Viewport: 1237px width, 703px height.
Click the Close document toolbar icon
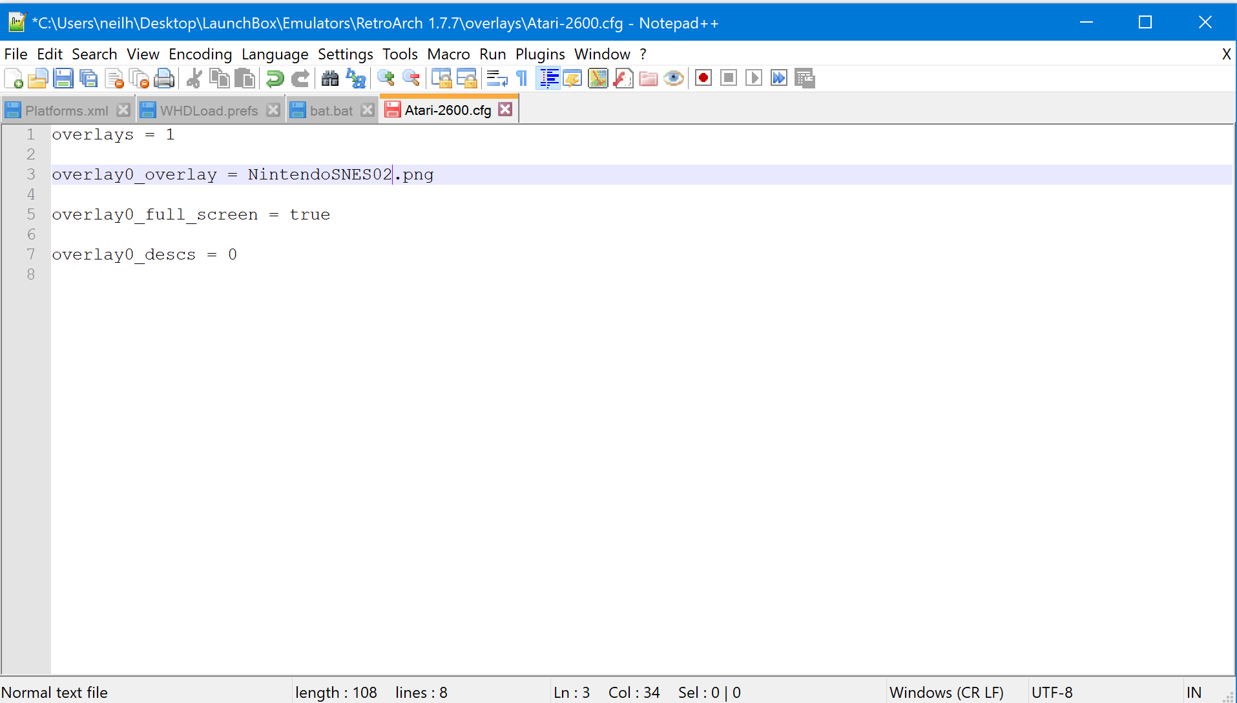point(114,78)
